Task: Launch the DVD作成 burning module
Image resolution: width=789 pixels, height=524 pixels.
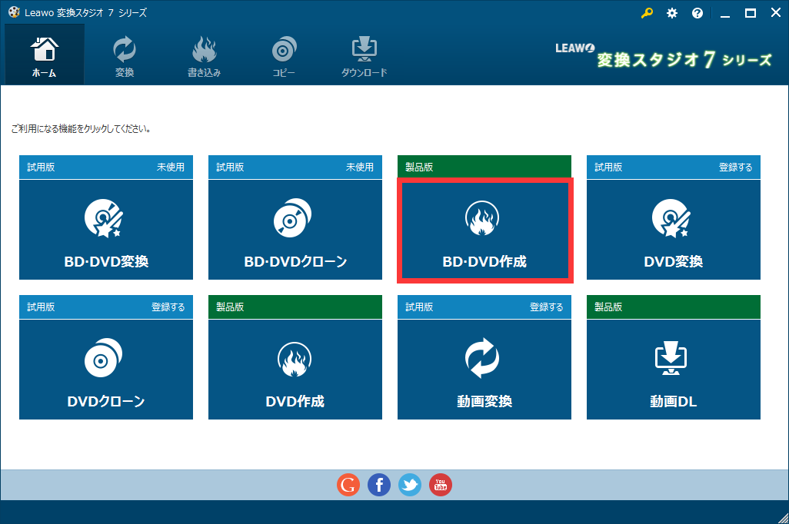Action: (x=295, y=369)
